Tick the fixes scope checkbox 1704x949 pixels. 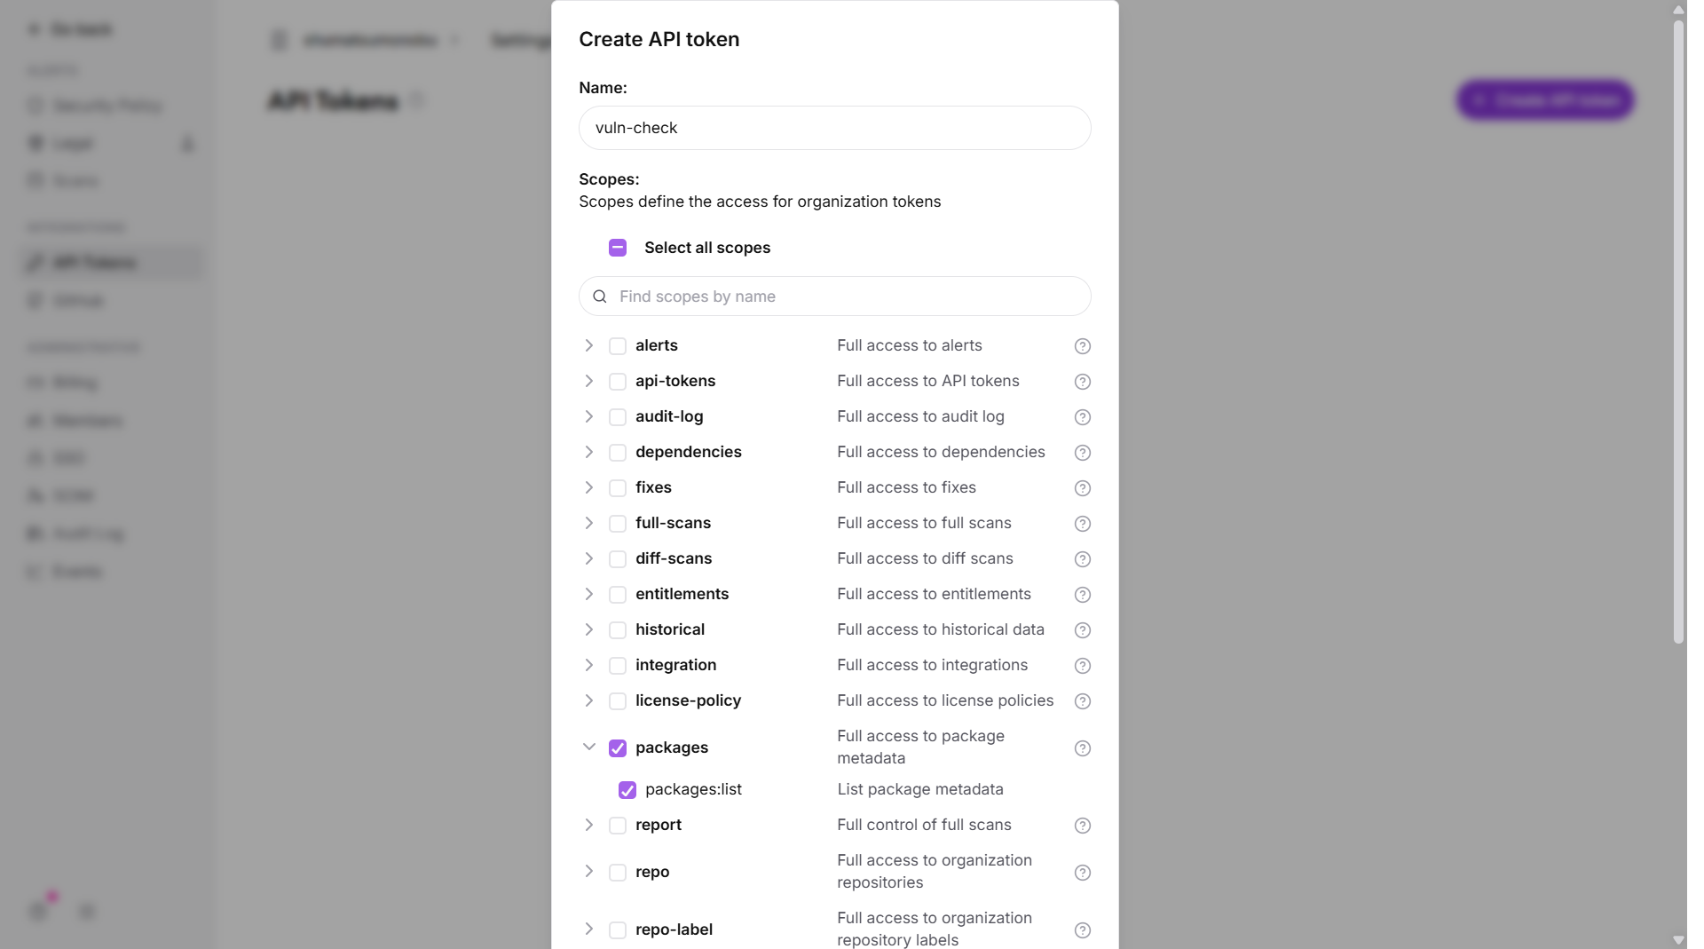pyautogui.click(x=618, y=488)
